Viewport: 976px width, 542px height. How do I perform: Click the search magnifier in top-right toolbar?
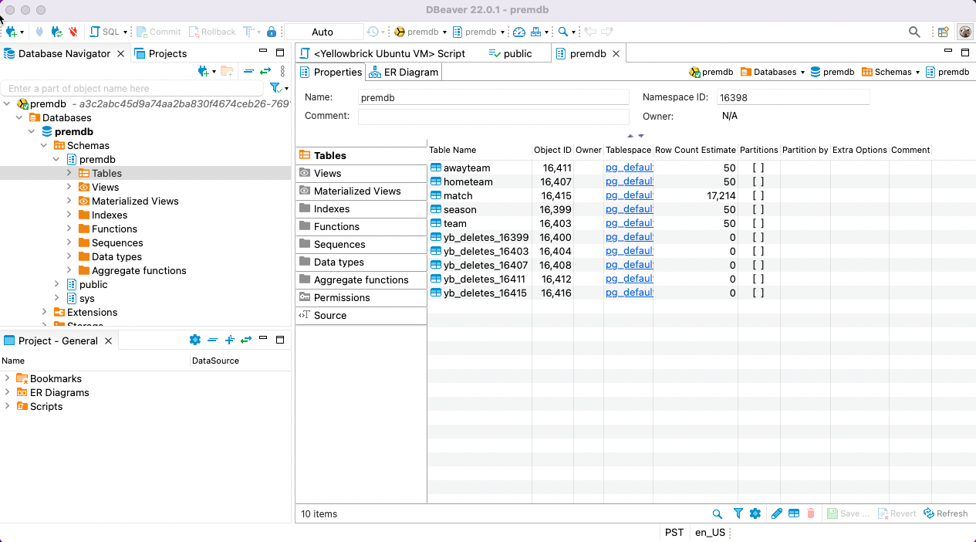914,32
